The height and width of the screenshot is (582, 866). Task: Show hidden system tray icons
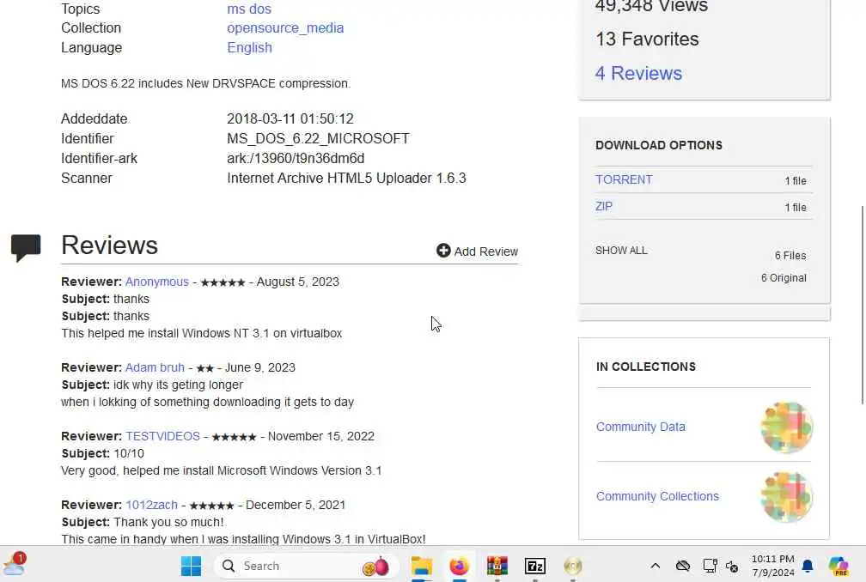point(655,566)
